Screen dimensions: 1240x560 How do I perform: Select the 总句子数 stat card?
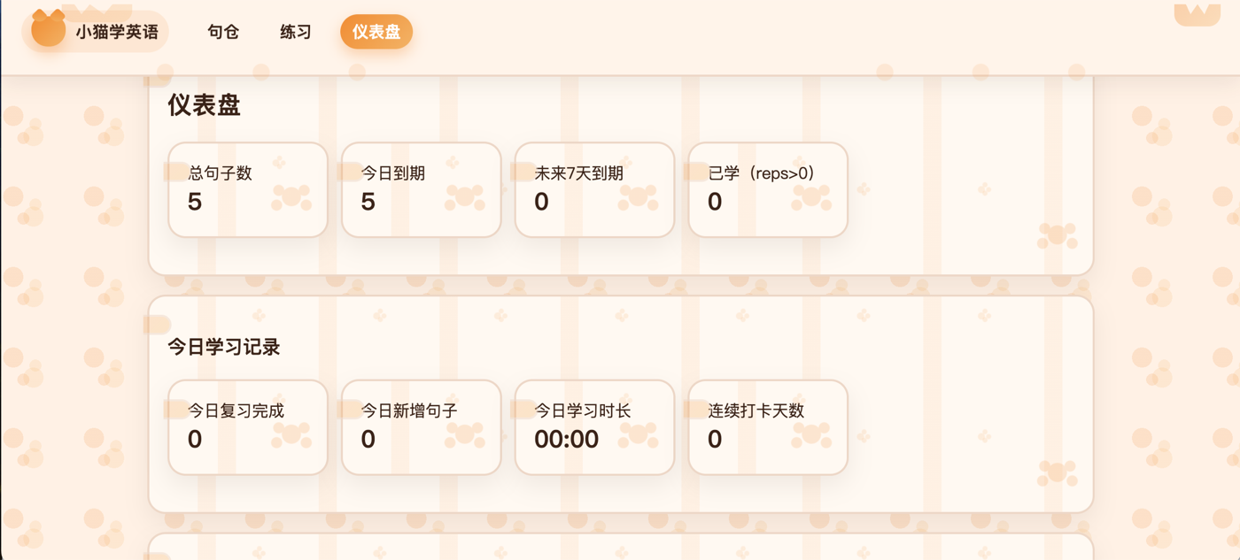coord(247,189)
